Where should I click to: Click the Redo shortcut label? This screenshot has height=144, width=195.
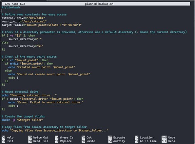pos(172,141)
